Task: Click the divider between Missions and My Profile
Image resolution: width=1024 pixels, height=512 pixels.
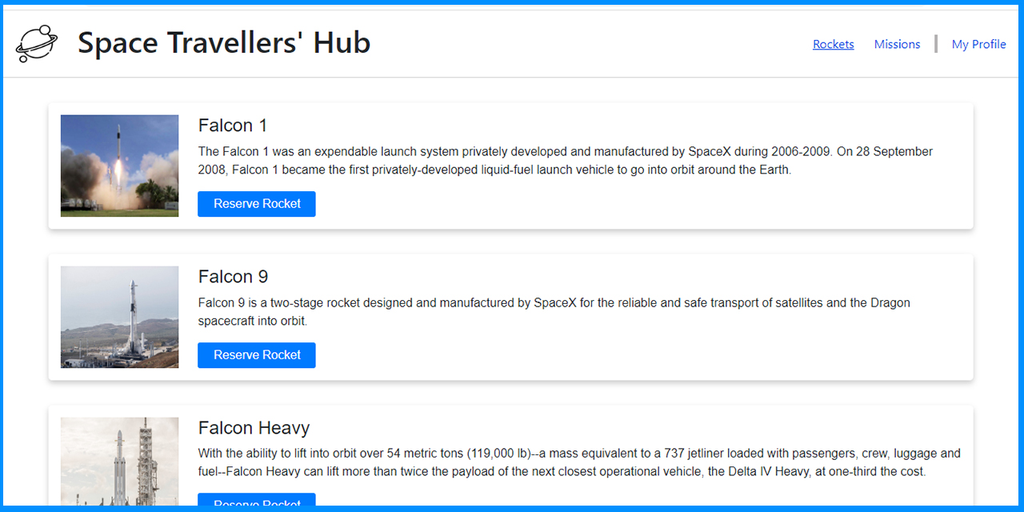Action: click(935, 44)
